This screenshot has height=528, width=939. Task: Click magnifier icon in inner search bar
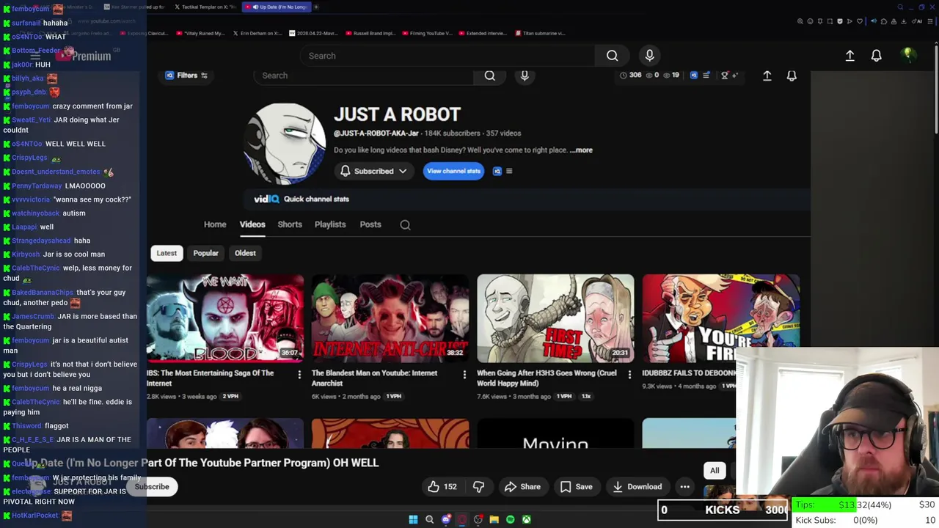489,76
